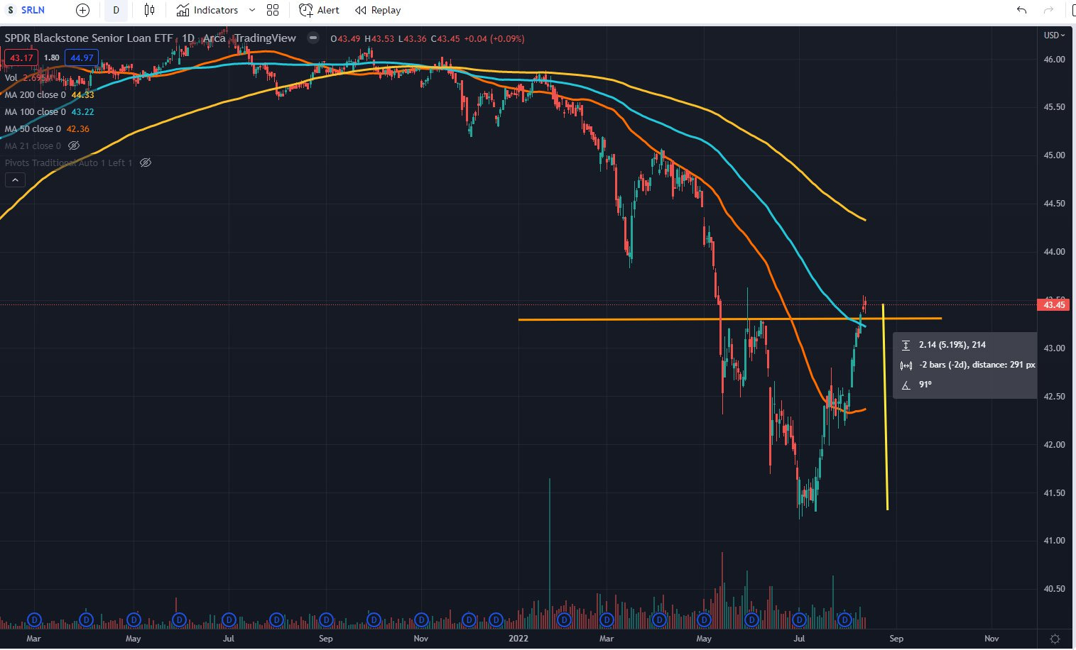The image size is (1076, 650).
Task: Click the blue 44.97 buy price button
Action: (82, 58)
